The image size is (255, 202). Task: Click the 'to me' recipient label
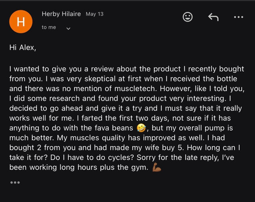[49, 27]
